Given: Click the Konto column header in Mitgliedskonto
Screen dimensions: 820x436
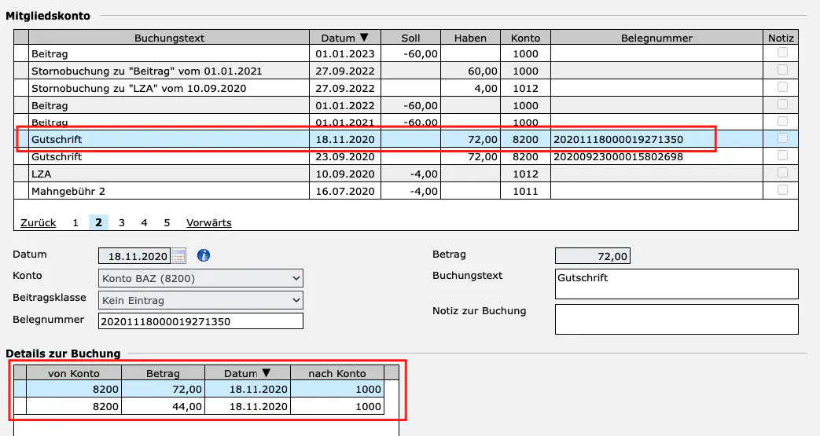Looking at the screenshot, I should (x=525, y=38).
